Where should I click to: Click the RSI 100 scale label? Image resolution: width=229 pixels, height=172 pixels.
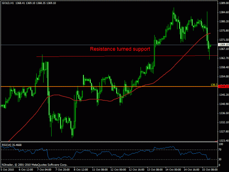click(x=221, y=144)
